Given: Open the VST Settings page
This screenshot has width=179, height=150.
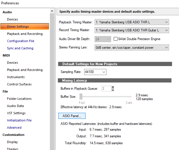Looking at the screenshot, I should (x=16, y=113).
